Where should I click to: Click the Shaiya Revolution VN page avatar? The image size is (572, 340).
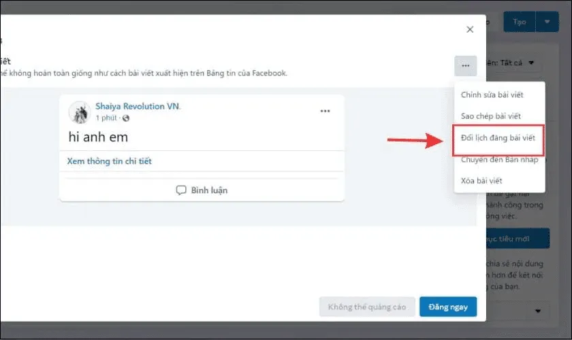[x=80, y=112]
